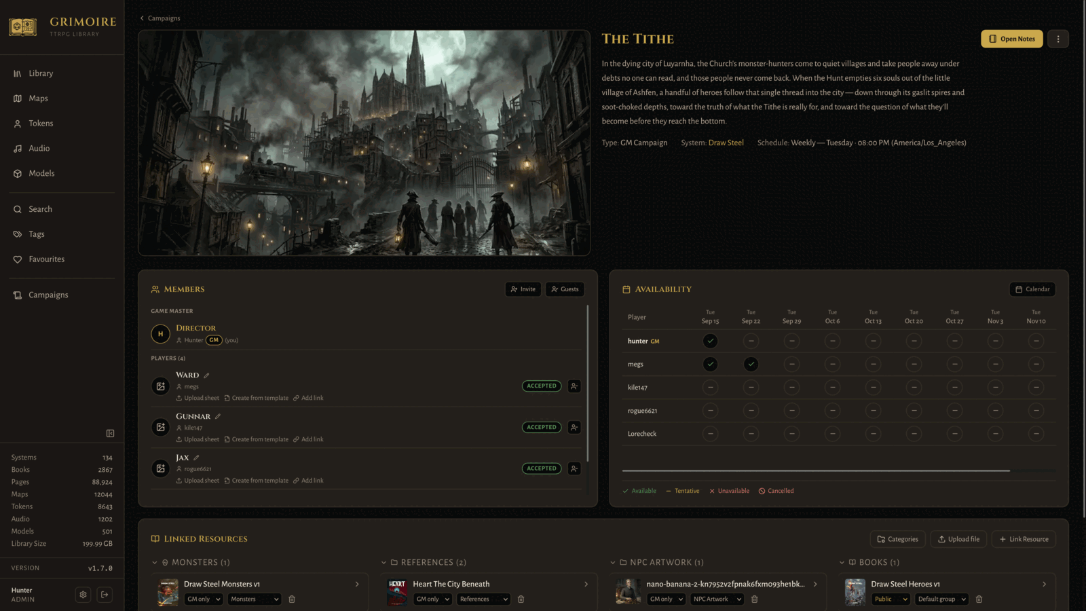Open References dropdown for Heart The City Beneath
The height and width of the screenshot is (611, 1086).
tap(483, 599)
